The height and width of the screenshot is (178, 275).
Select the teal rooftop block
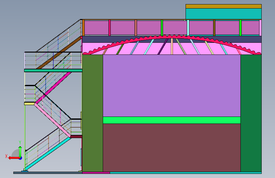pos(223,14)
